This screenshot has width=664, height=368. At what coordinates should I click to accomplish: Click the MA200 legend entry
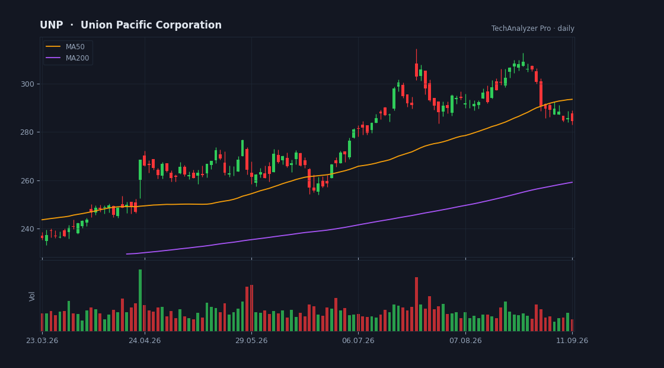[x=68, y=58]
